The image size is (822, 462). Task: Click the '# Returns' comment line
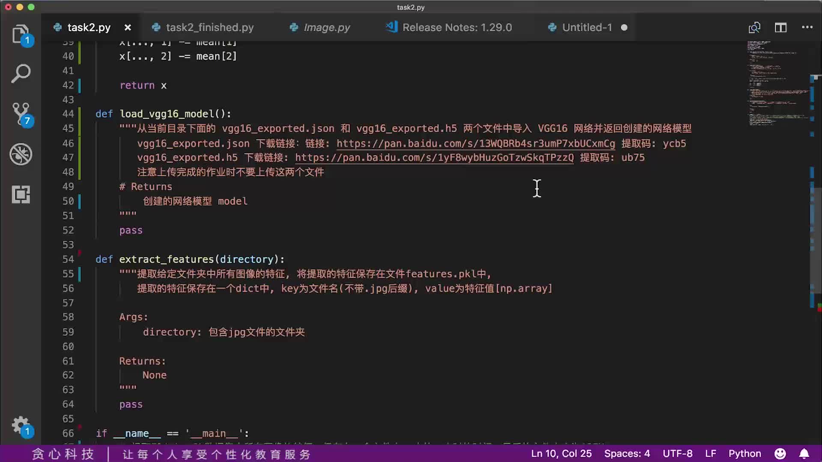tap(146, 187)
